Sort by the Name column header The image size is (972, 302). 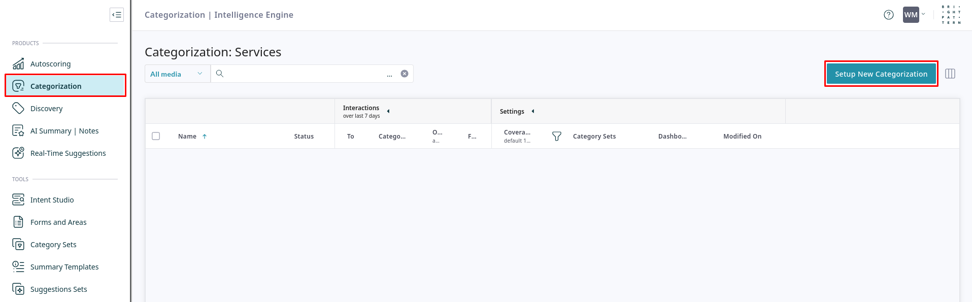pos(187,137)
